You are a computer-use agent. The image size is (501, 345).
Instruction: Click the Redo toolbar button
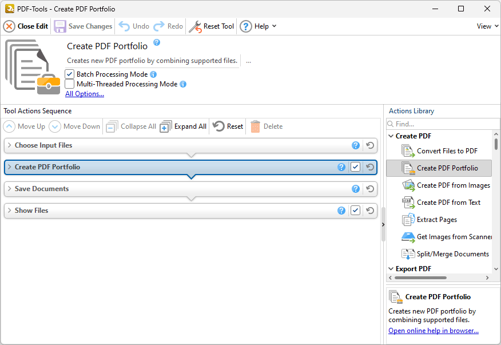tap(168, 26)
